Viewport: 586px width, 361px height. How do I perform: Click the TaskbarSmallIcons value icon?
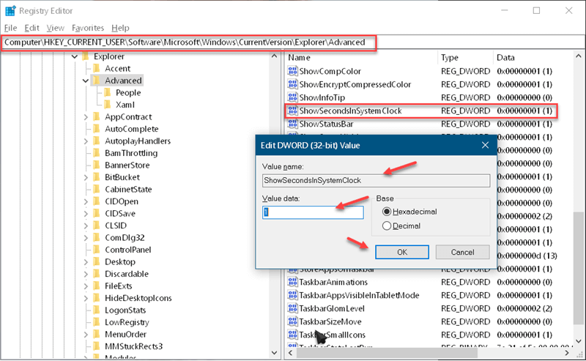292,335
